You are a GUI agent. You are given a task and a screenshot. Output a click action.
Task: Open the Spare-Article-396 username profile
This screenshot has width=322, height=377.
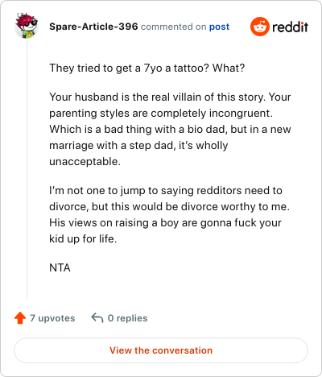point(93,27)
